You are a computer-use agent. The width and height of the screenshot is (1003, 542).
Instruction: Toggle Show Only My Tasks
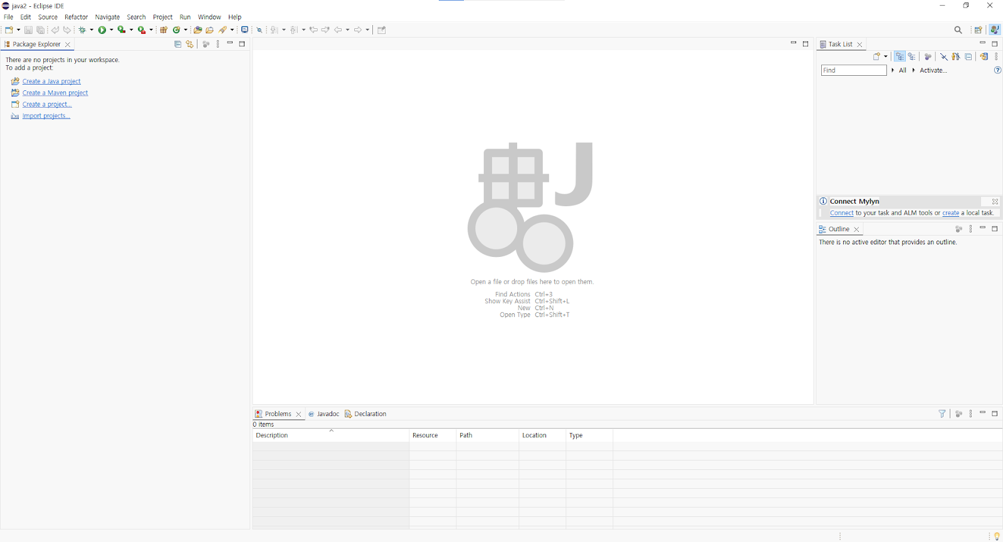pos(955,56)
